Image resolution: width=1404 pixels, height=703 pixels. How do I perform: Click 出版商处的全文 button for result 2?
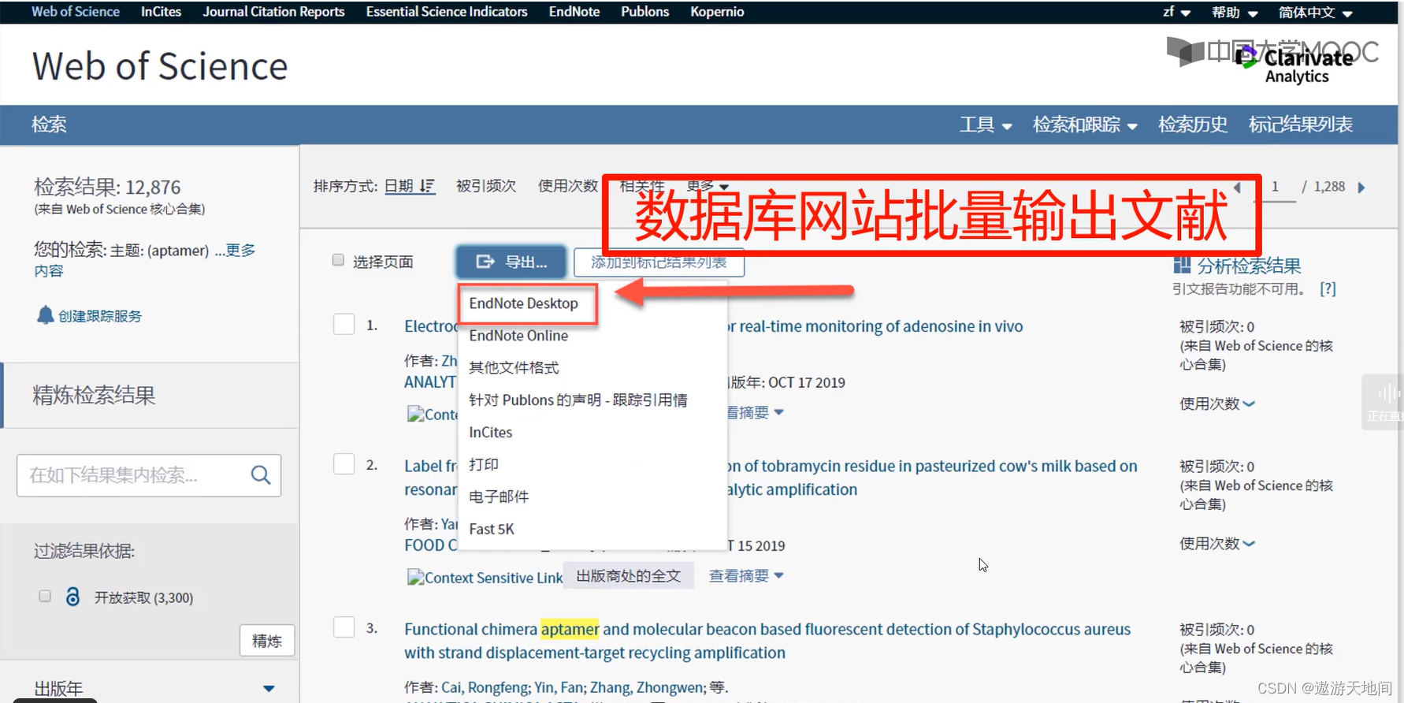pos(629,576)
